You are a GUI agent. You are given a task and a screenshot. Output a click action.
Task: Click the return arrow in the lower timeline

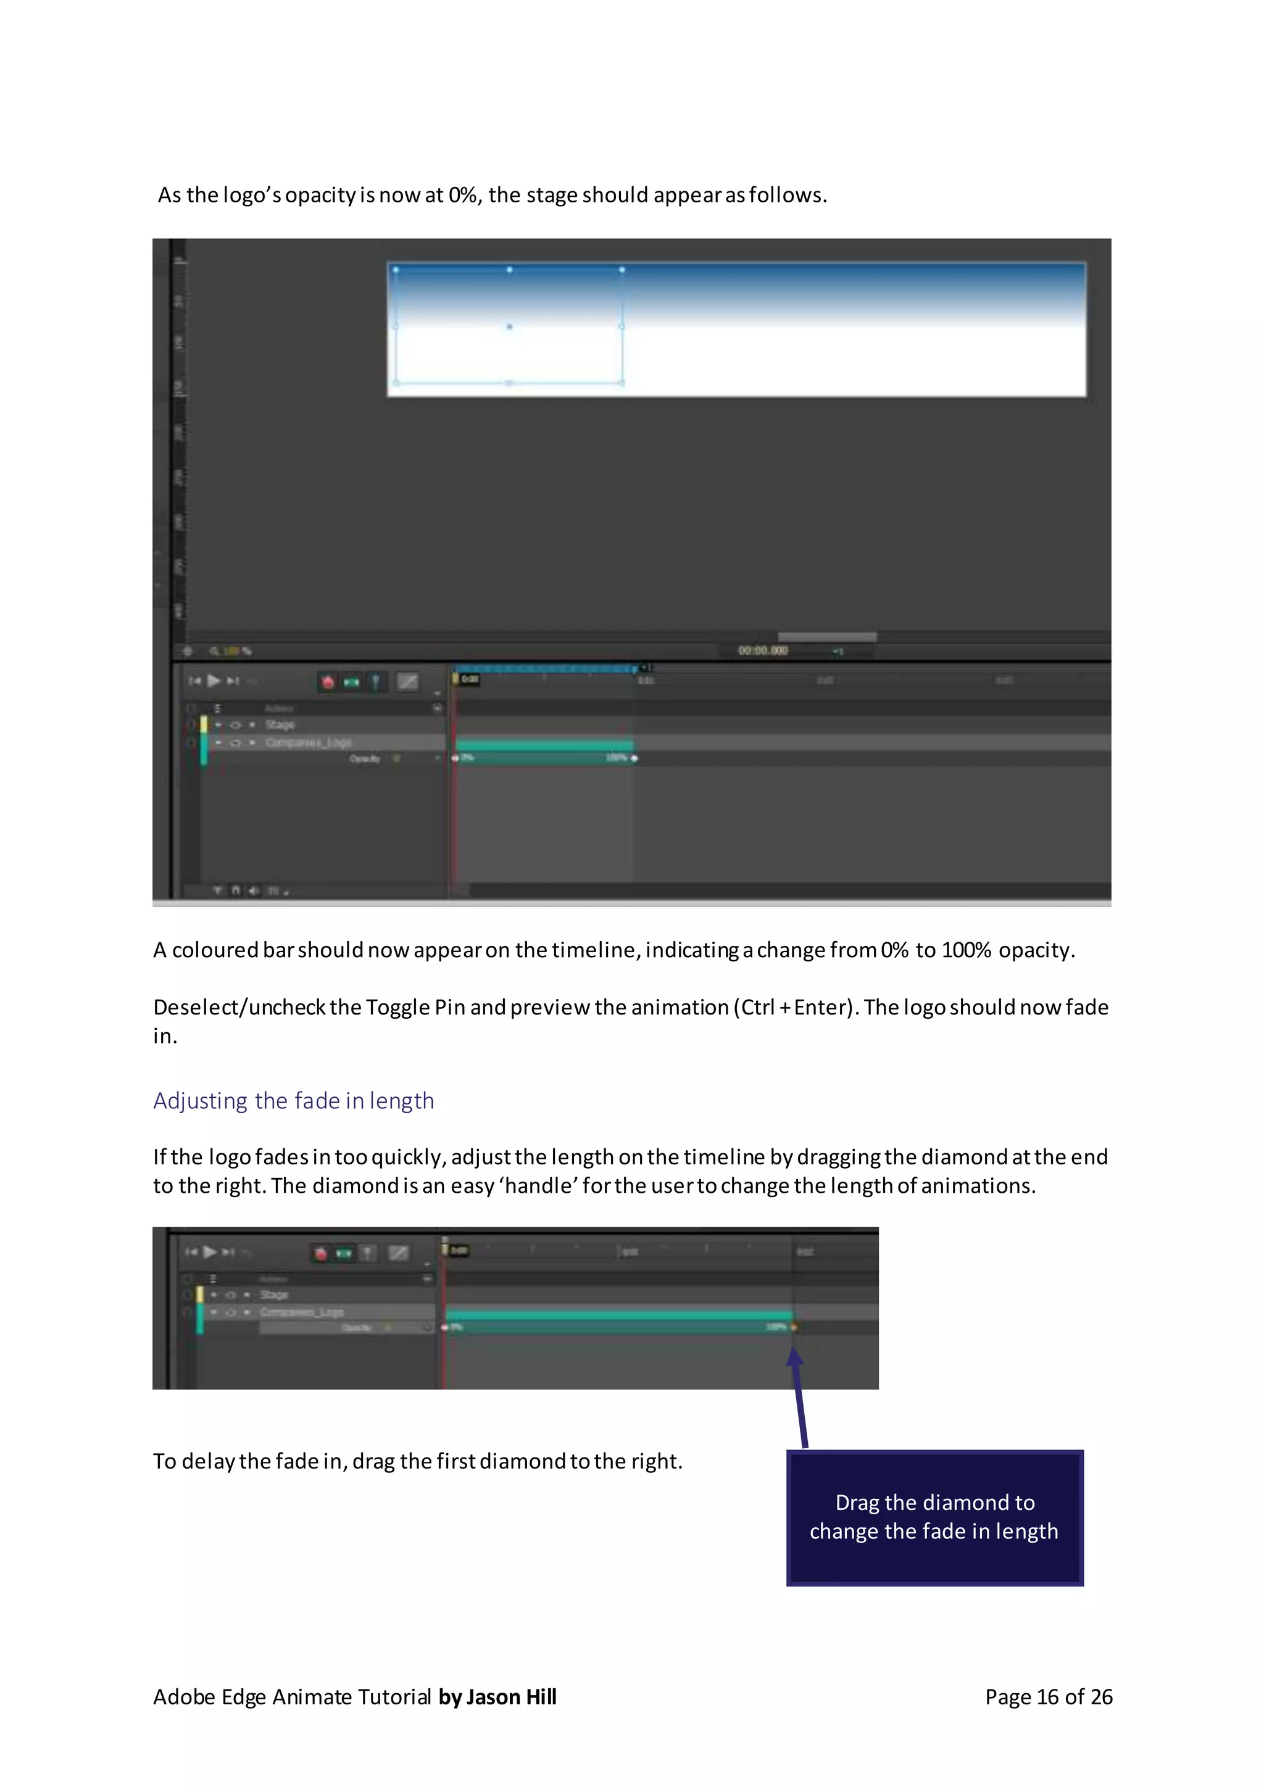[x=247, y=1252]
